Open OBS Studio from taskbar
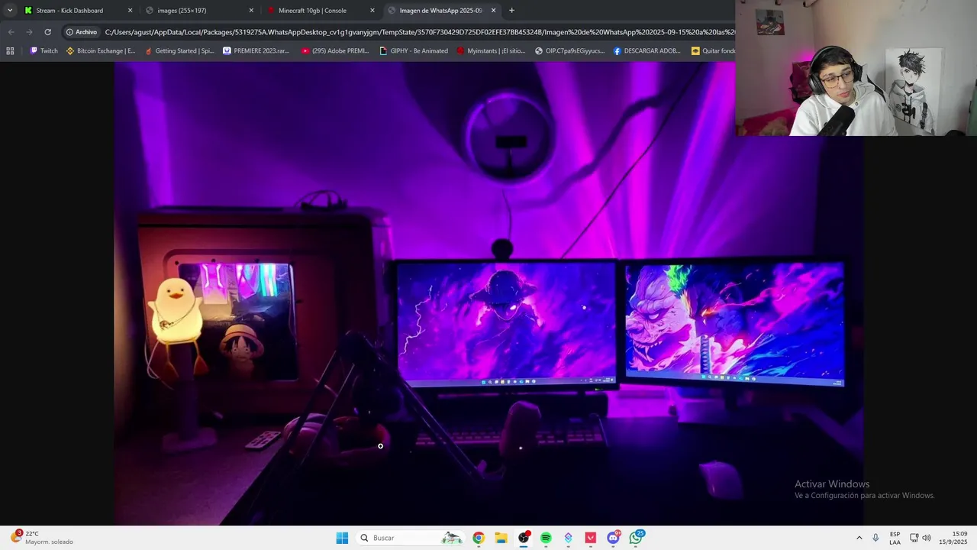 click(524, 538)
